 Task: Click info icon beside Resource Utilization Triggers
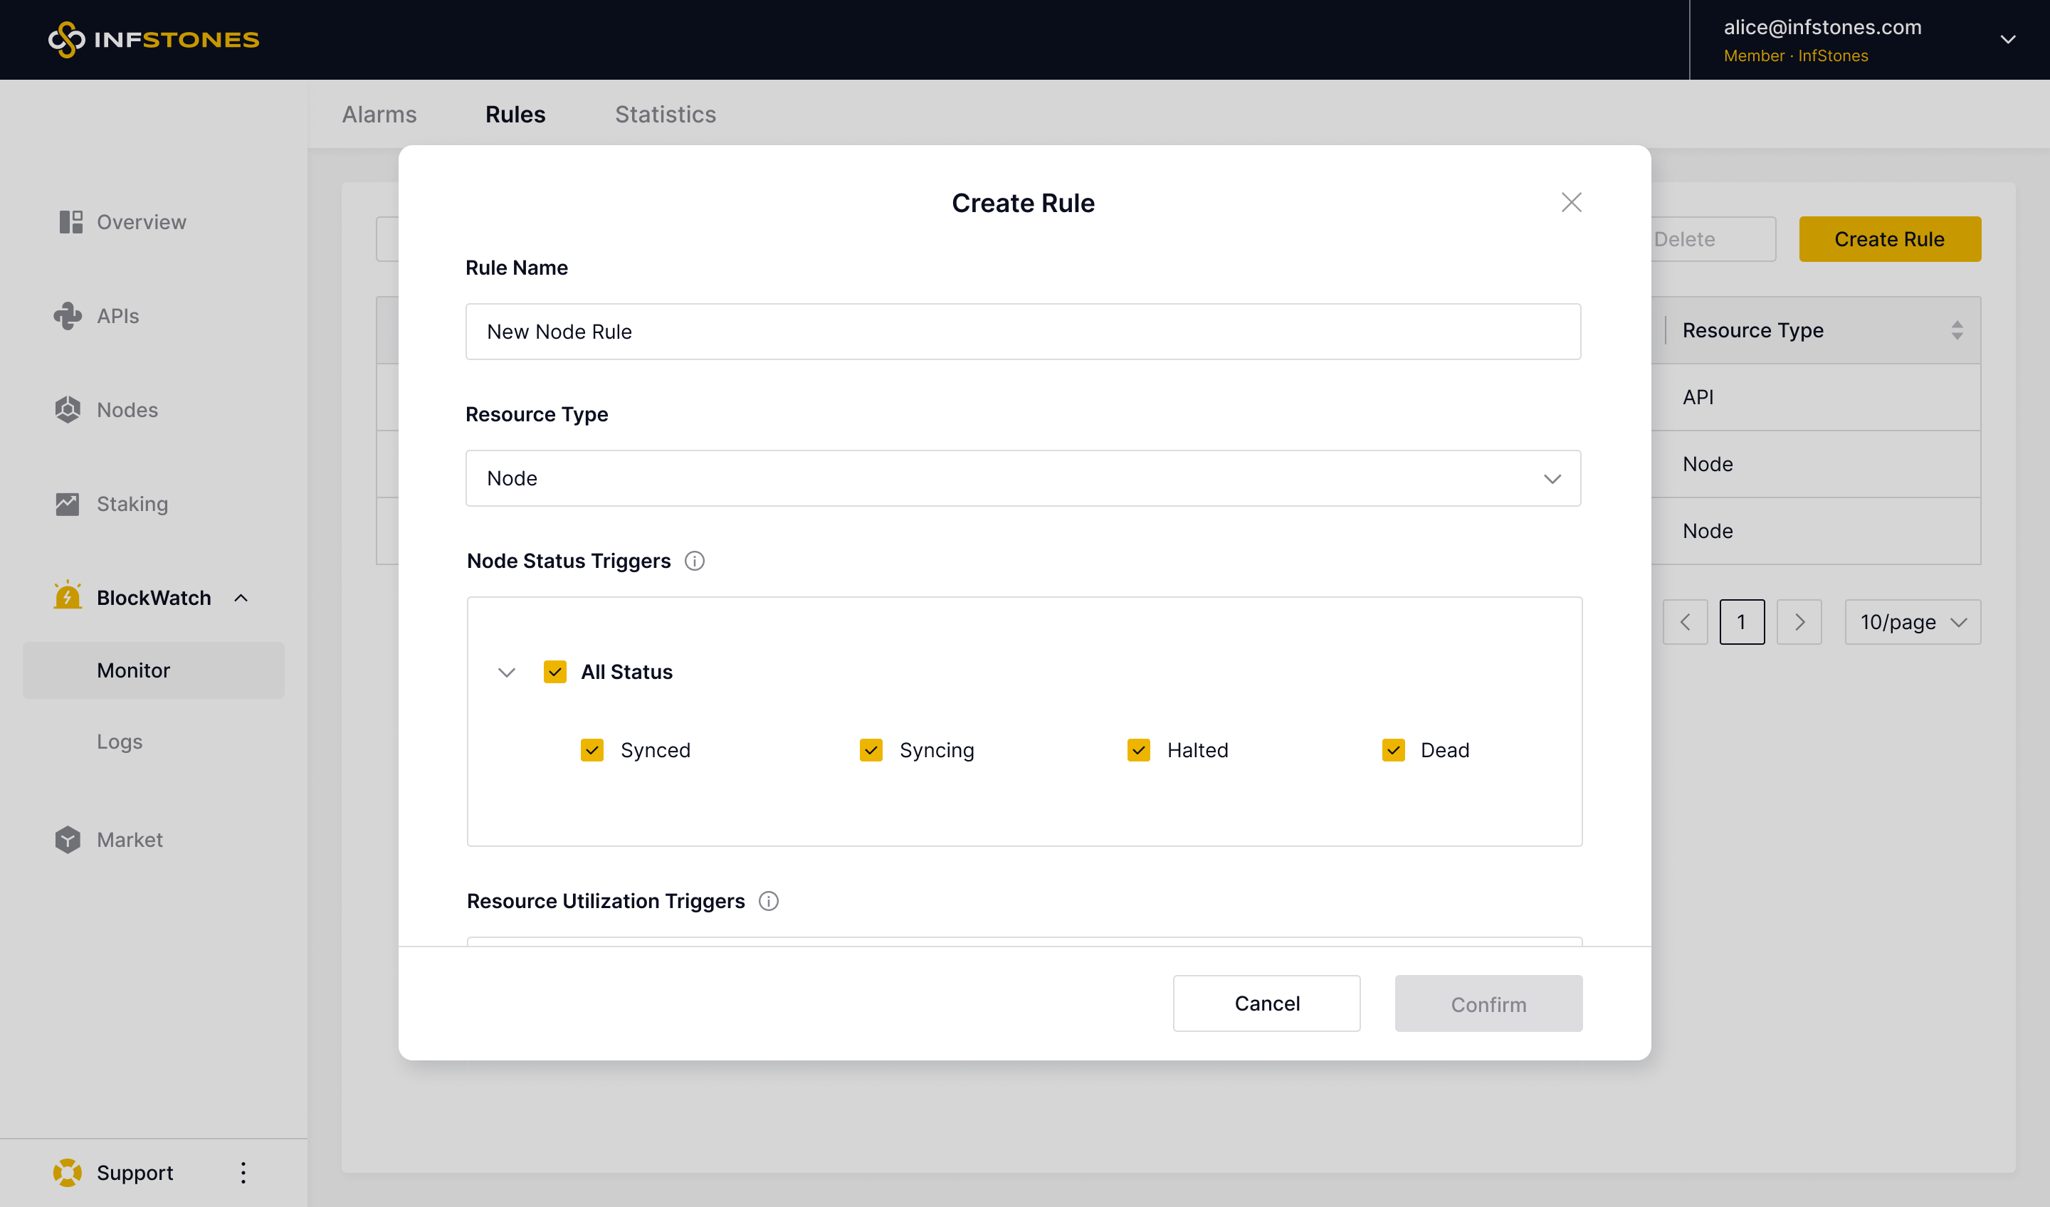coord(769,901)
